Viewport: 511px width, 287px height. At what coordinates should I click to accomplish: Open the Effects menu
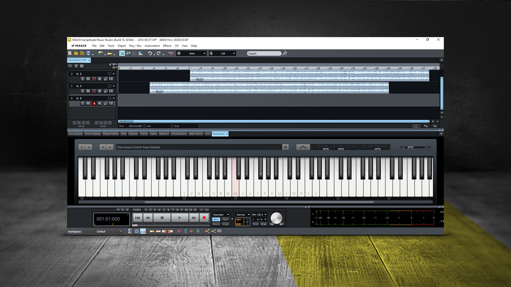pyautogui.click(x=167, y=46)
